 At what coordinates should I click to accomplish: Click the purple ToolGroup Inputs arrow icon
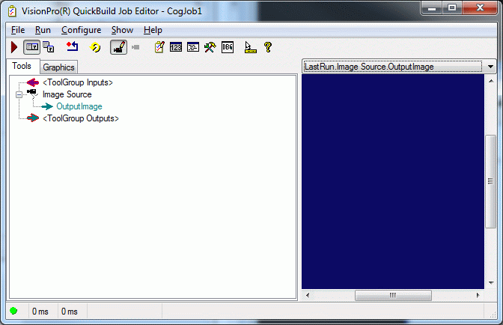tap(33, 82)
